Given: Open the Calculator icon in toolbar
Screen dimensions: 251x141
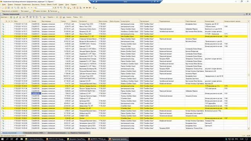Looking at the screenshot, I should click(75, 8).
